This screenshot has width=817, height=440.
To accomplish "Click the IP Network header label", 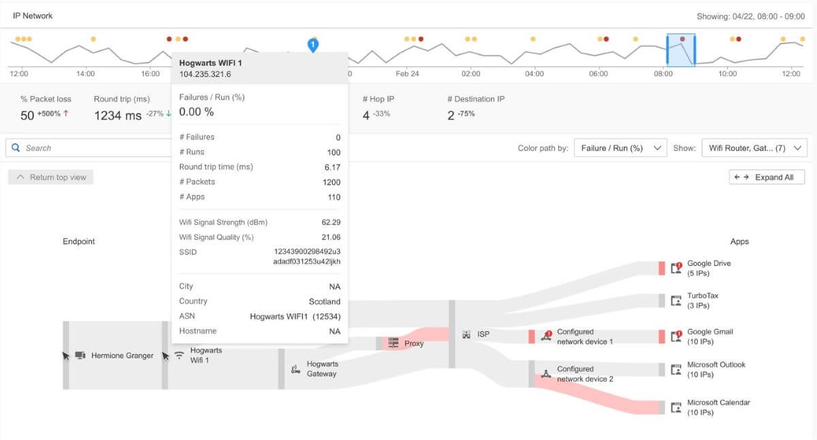I will pos(34,15).
